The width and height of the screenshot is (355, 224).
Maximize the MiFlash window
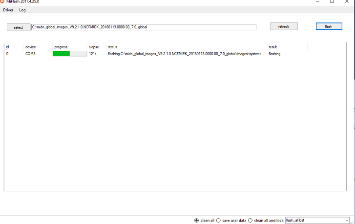click(x=332, y=1)
